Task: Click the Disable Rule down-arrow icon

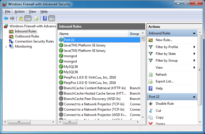Action: point(151,104)
